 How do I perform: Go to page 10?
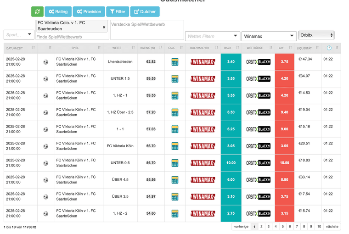(x=319, y=227)
